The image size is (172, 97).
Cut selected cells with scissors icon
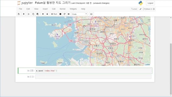pyautogui.click(x=29, y=14)
